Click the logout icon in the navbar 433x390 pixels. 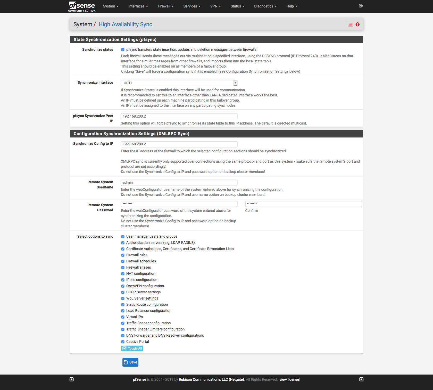pos(361,6)
